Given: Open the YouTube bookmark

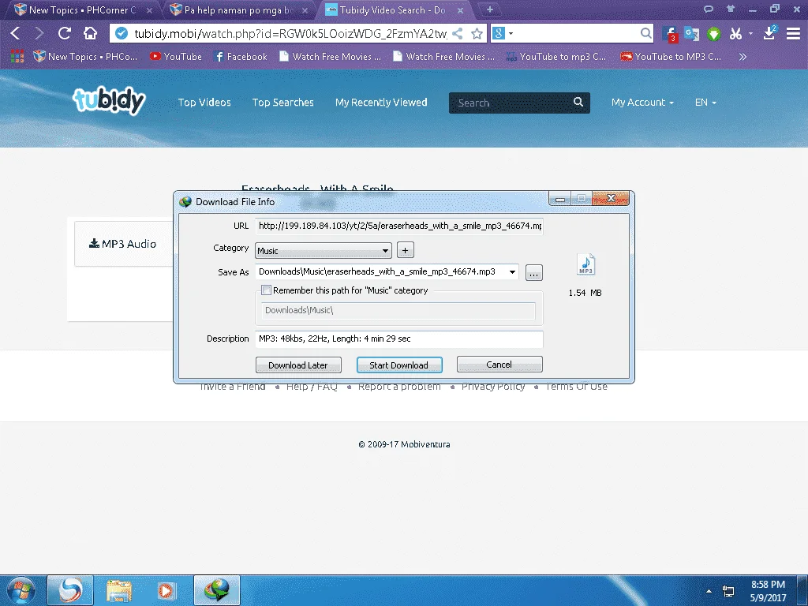Looking at the screenshot, I should 176,57.
